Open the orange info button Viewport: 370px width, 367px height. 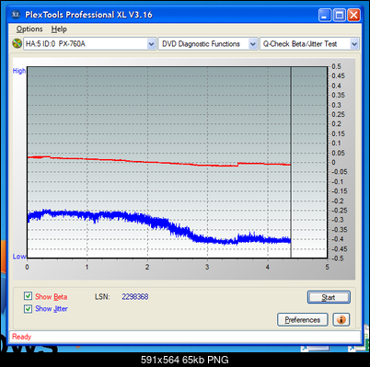pyautogui.click(x=341, y=319)
